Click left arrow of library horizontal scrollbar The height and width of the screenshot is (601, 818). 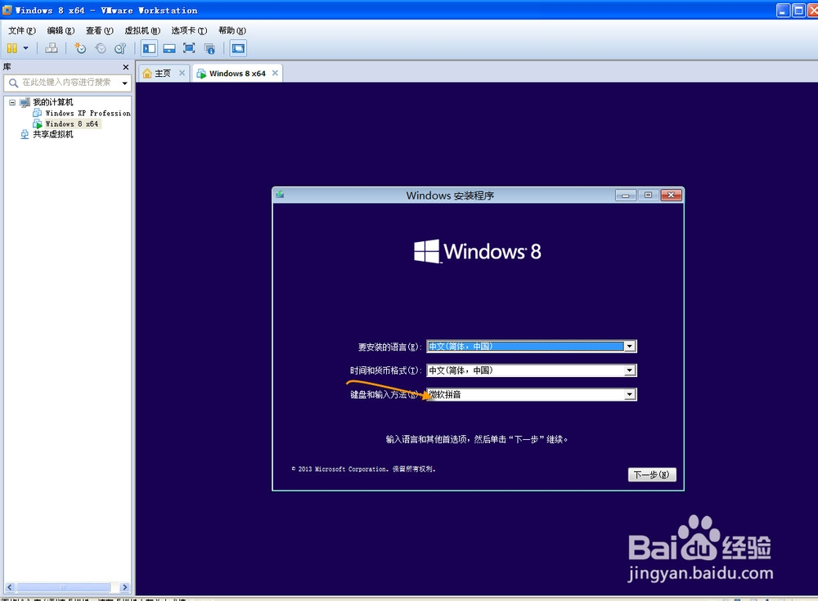[9, 587]
